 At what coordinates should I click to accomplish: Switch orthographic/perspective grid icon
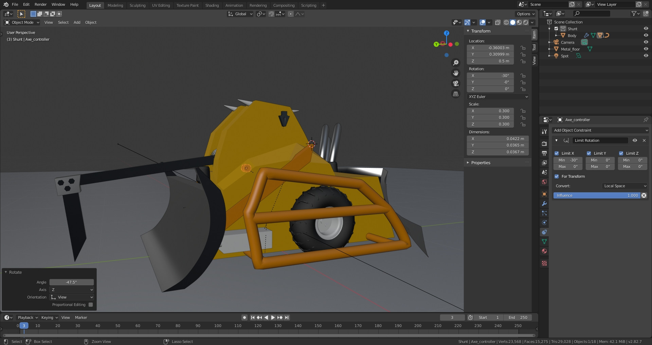456,94
